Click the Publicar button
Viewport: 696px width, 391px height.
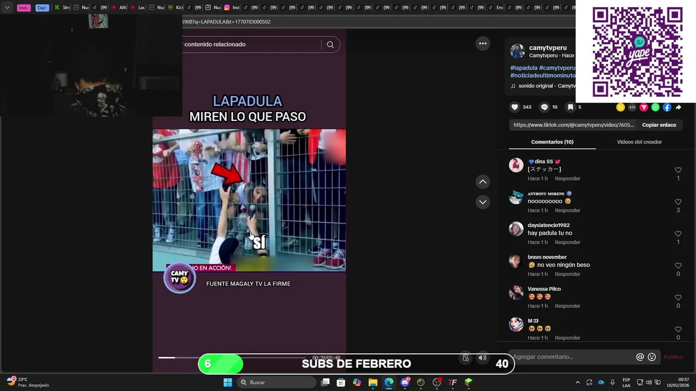click(674, 357)
